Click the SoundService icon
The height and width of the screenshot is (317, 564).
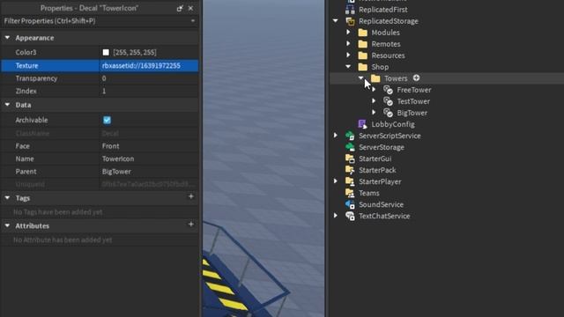coord(350,204)
